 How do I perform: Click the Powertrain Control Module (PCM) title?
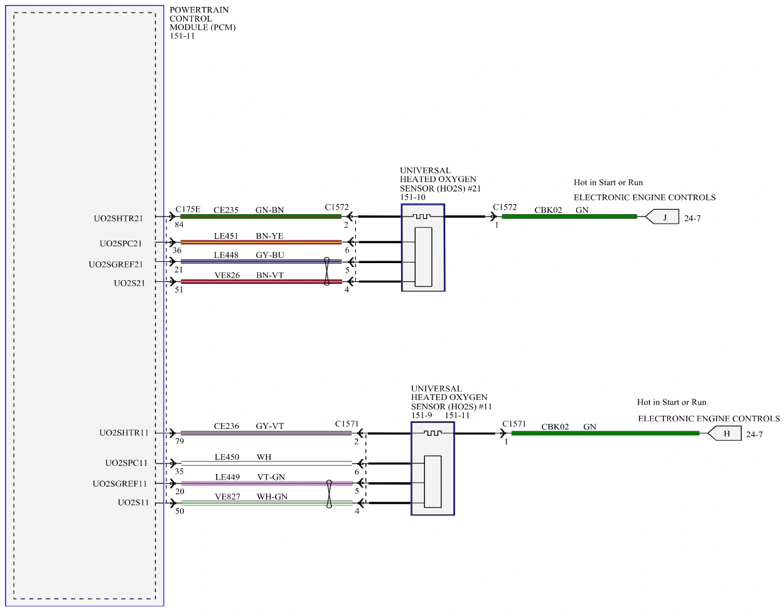[x=203, y=19]
